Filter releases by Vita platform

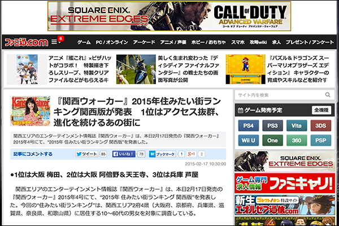coord(295,125)
